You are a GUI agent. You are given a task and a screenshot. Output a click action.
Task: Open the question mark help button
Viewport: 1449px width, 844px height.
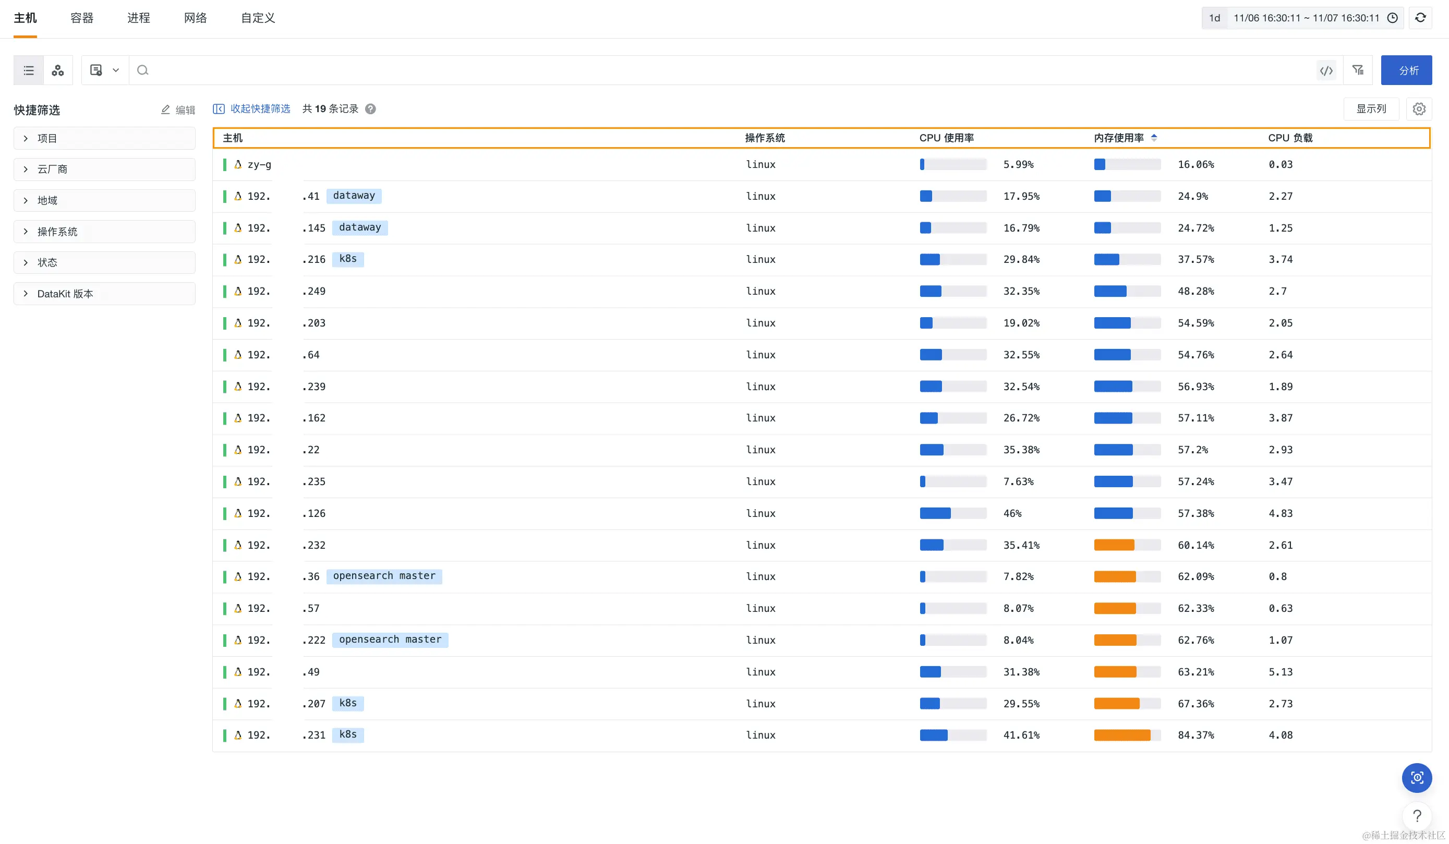(1417, 816)
